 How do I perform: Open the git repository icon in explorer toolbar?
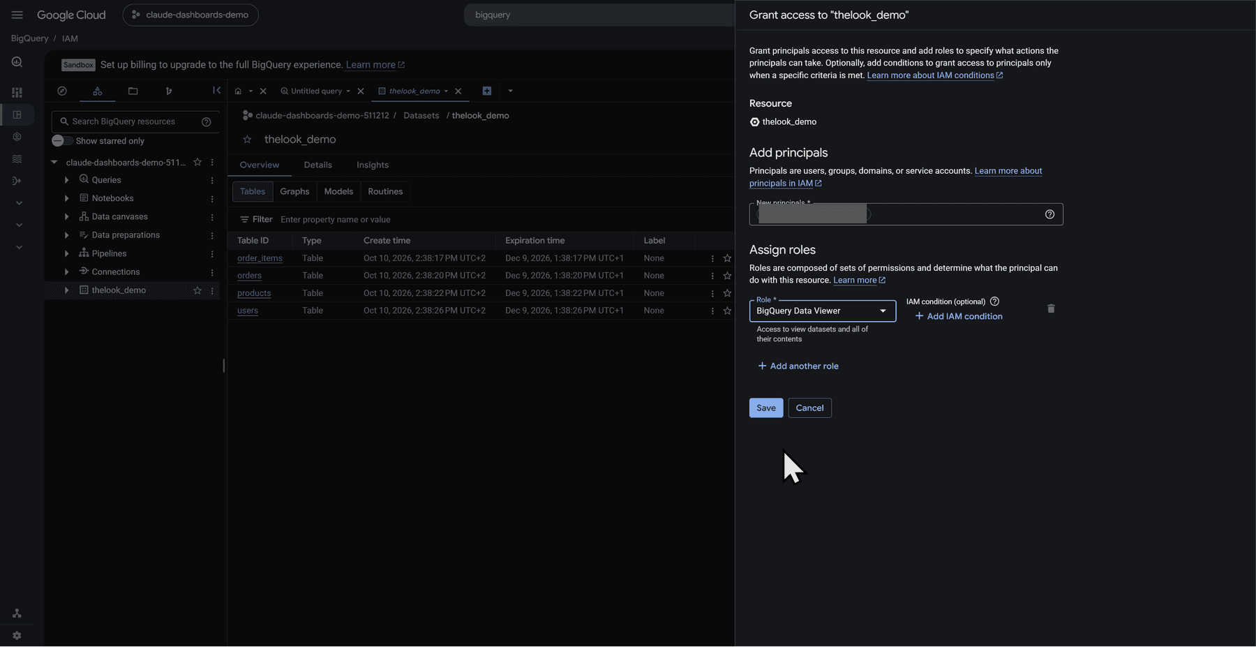click(x=168, y=91)
